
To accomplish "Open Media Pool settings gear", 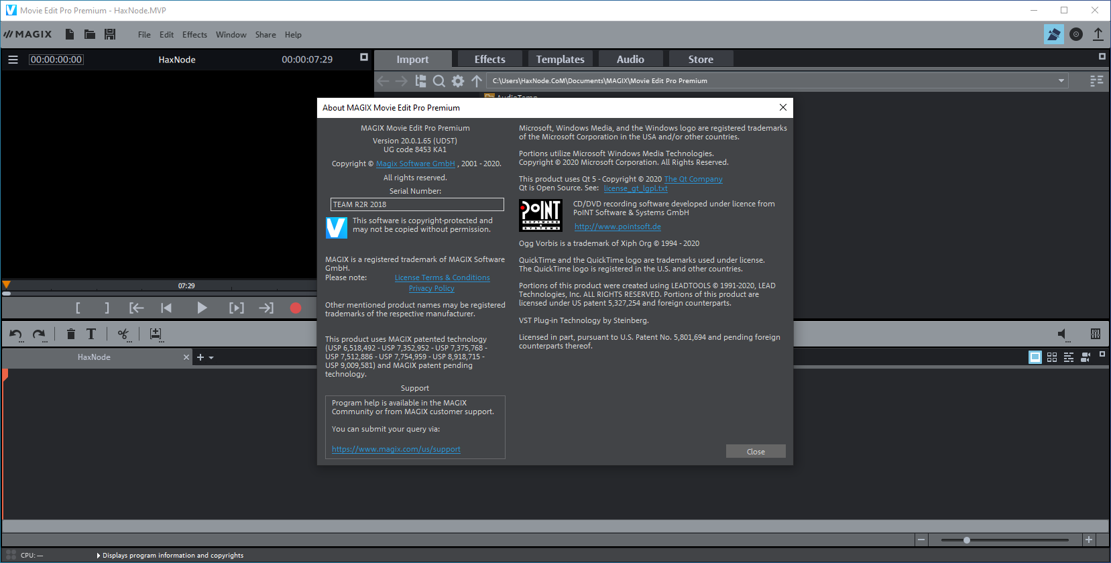I will (458, 81).
